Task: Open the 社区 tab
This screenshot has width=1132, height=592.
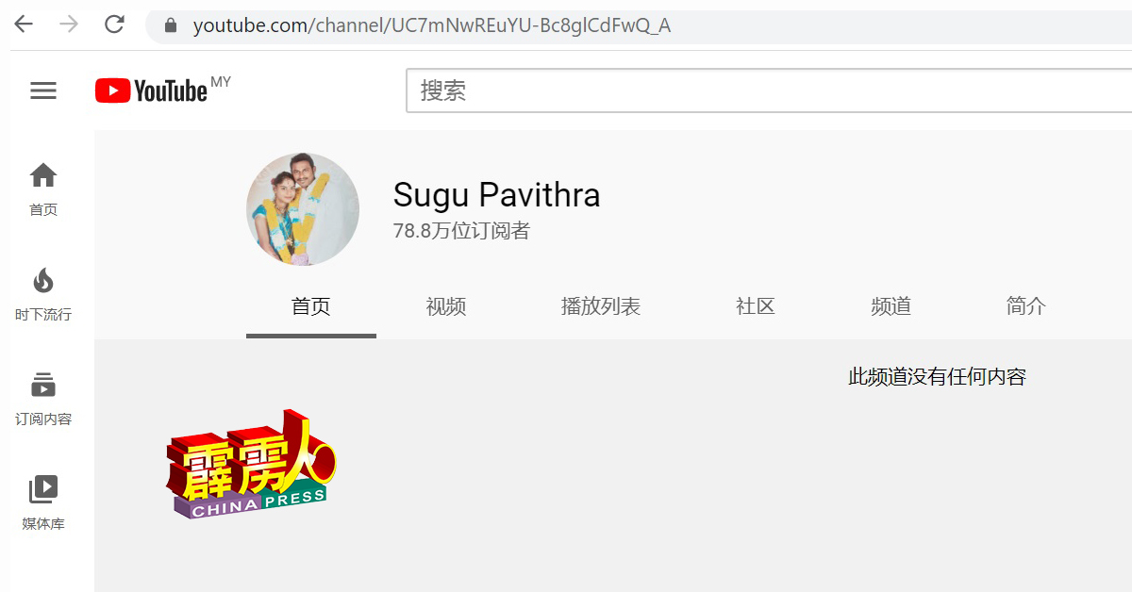Action: pyautogui.click(x=756, y=306)
